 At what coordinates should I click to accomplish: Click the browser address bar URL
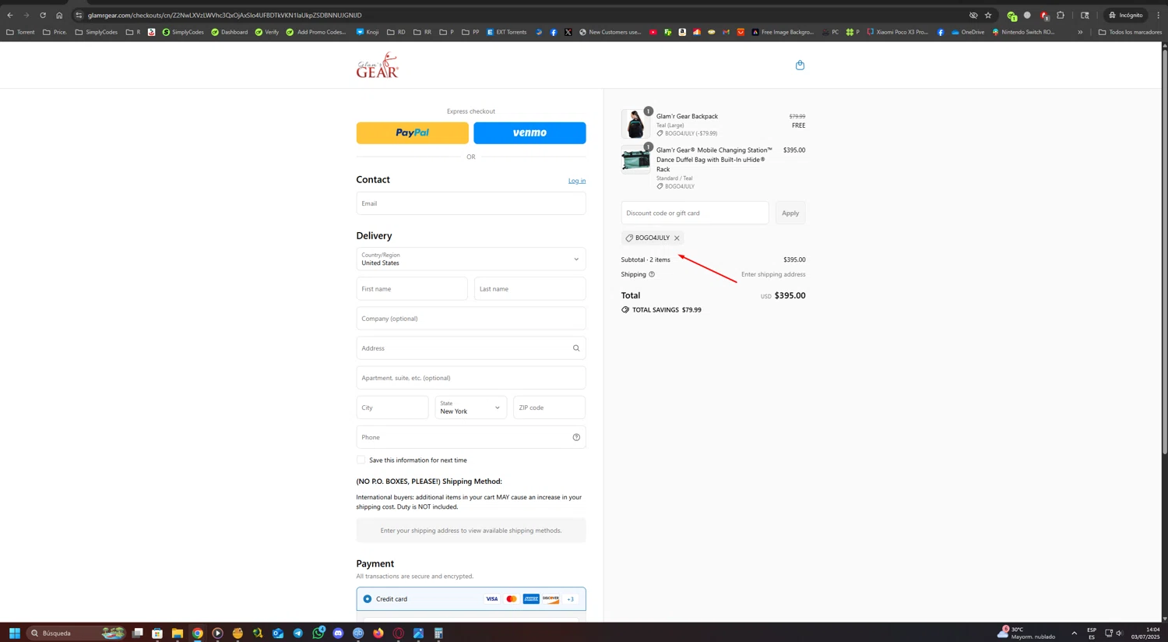(224, 15)
